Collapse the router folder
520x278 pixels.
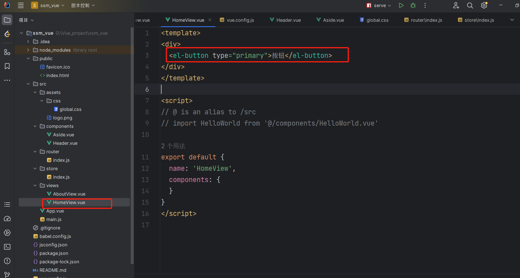35,152
